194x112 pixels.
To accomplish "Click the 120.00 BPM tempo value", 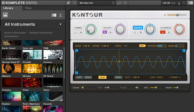I will (x=166, y=3).
